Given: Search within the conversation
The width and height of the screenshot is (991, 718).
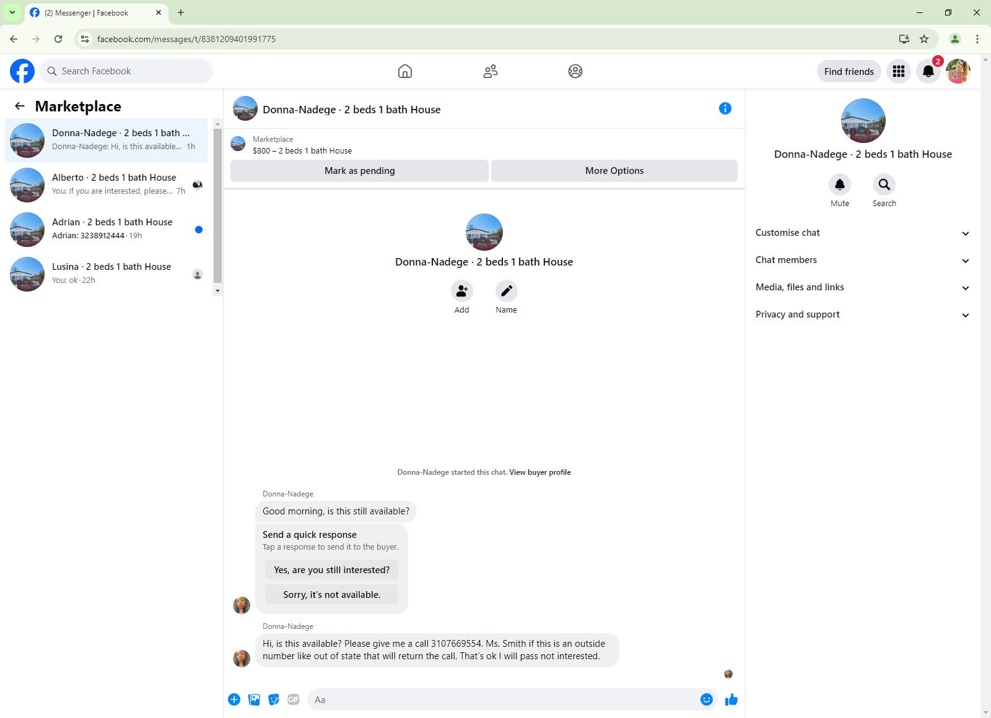Looking at the screenshot, I should click(x=884, y=184).
